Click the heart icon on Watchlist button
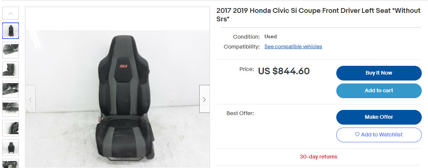Image resolution: width=428 pixels, height=168 pixels. [357, 135]
